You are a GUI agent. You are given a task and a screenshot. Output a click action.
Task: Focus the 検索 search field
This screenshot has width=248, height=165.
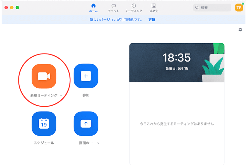[x=212, y=8]
